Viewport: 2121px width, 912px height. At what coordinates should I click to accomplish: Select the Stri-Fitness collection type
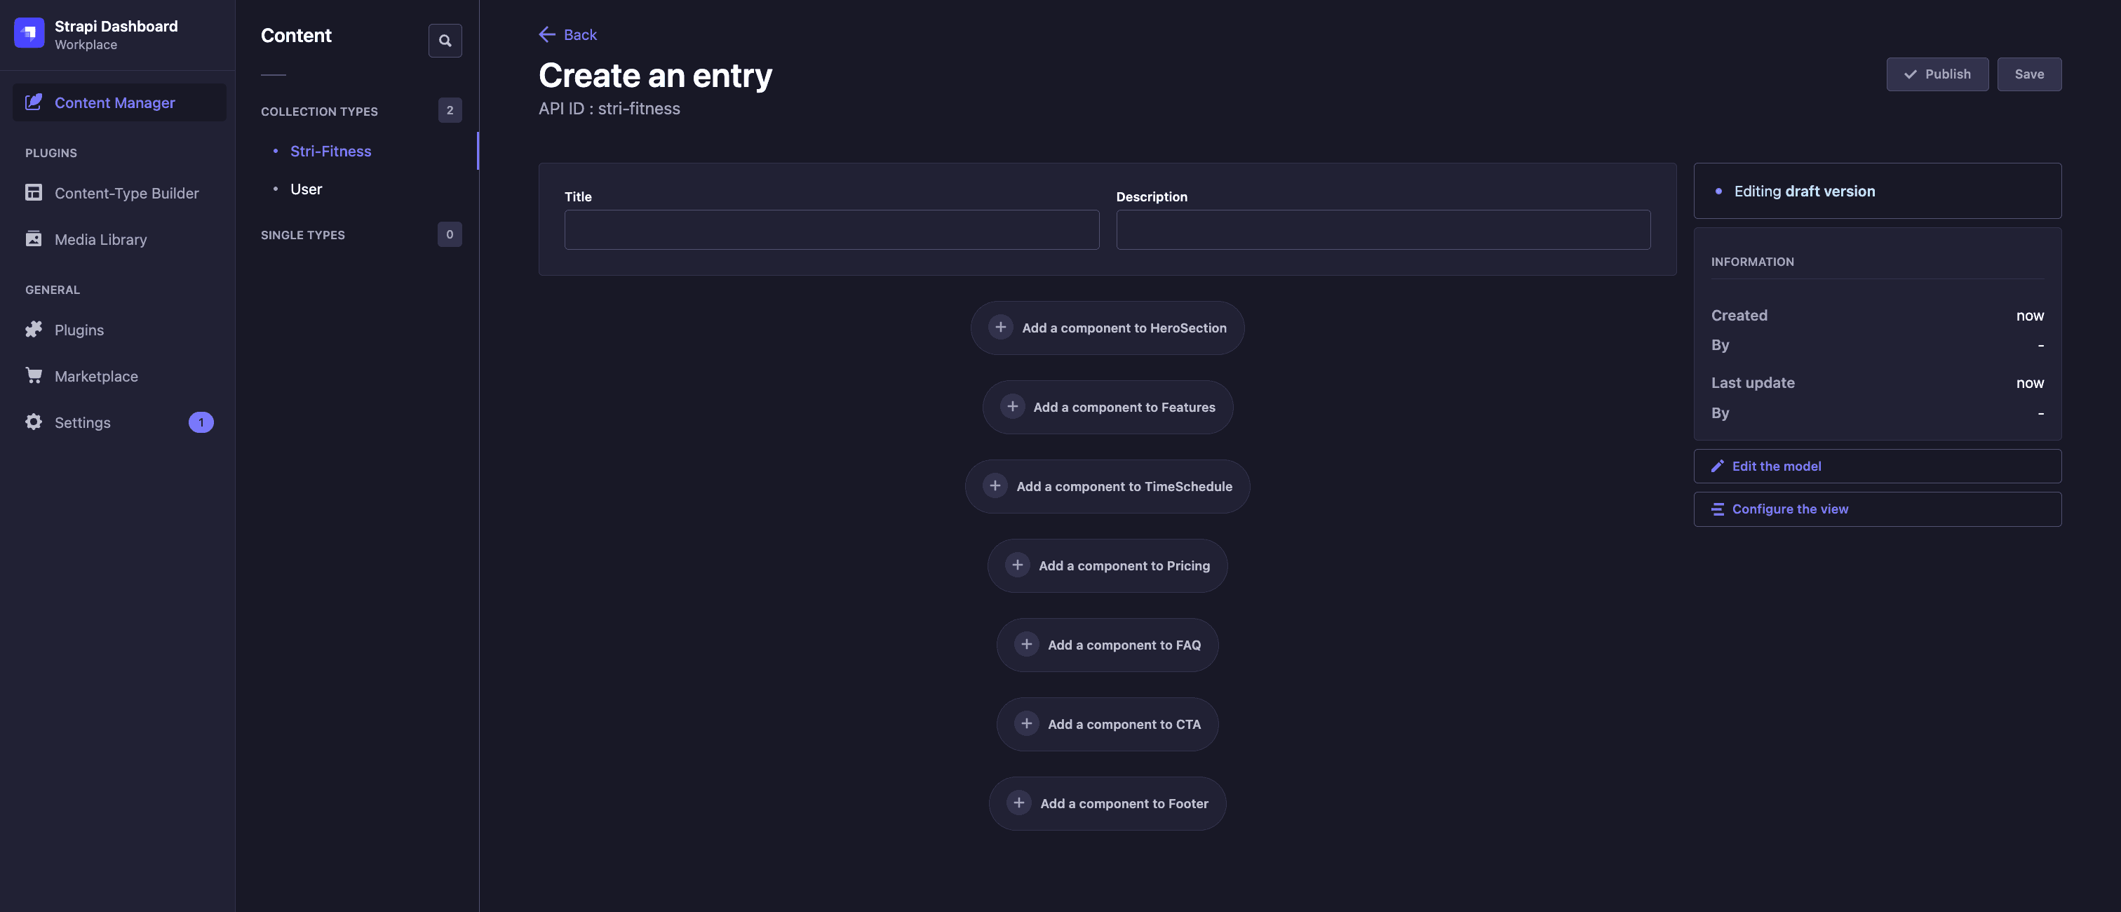pyautogui.click(x=330, y=151)
